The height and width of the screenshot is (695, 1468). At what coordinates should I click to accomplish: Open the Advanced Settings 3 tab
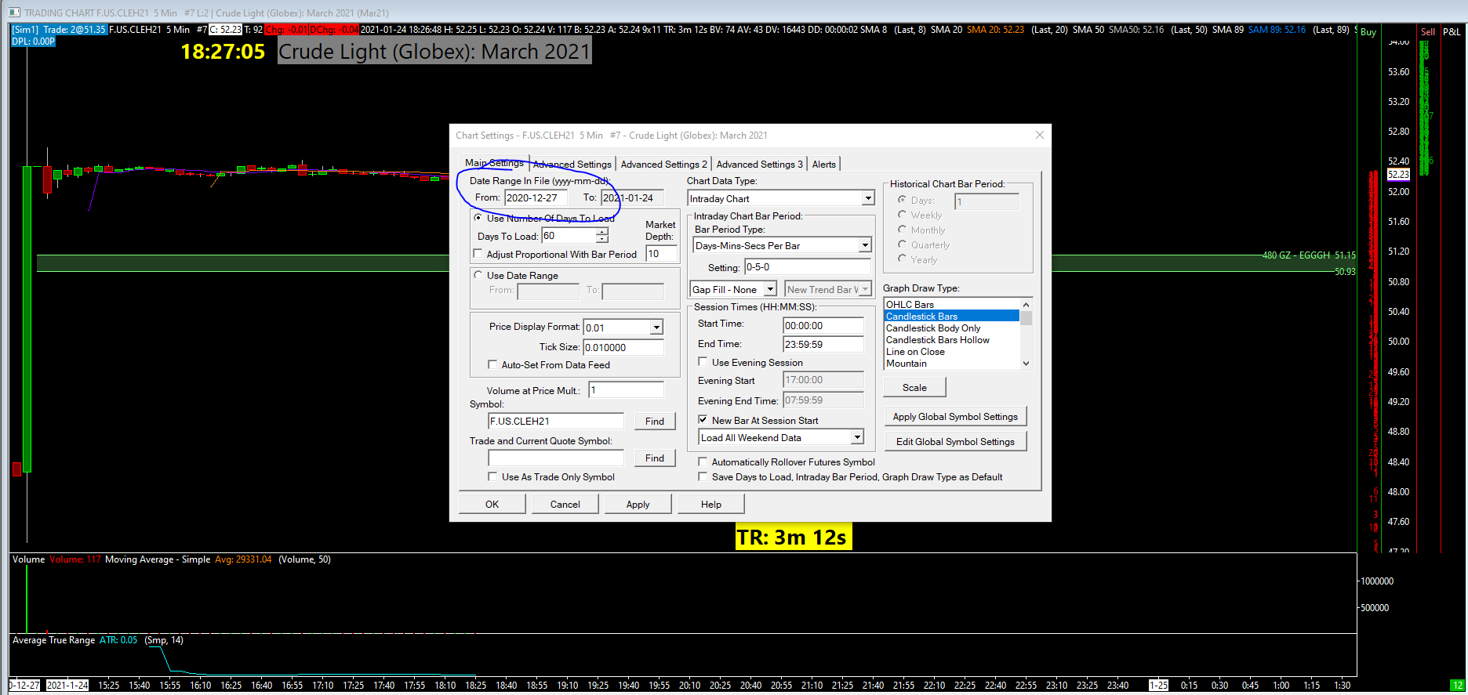click(760, 164)
